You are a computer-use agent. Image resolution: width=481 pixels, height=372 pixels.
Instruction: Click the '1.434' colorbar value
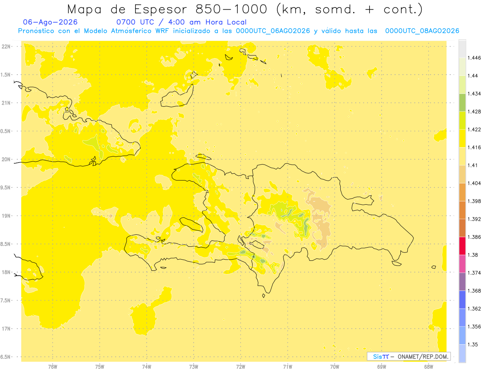coord(474,94)
